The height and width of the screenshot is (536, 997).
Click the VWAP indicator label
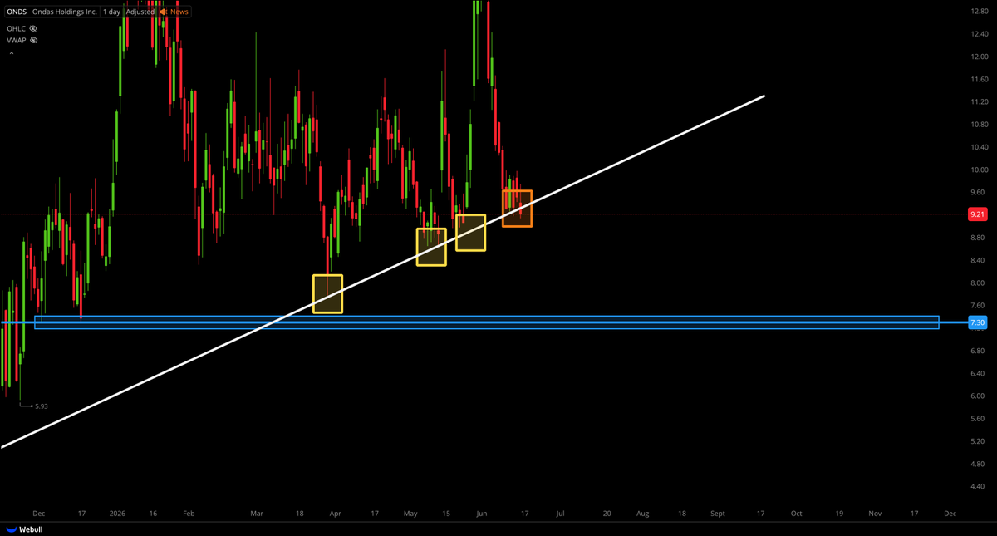point(17,40)
